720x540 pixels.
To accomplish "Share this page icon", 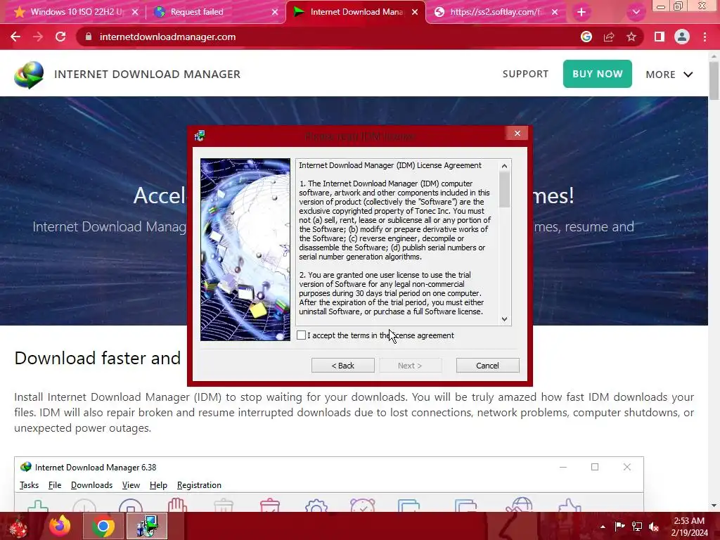I will [x=609, y=37].
